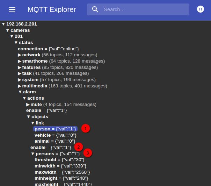Expand the features topic
This screenshot has width=211, height=186.
(20, 67)
